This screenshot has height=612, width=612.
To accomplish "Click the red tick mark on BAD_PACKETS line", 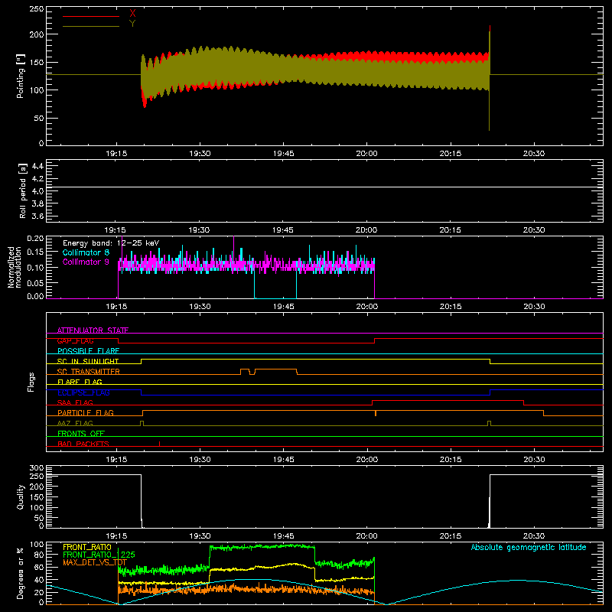I will click(159, 444).
